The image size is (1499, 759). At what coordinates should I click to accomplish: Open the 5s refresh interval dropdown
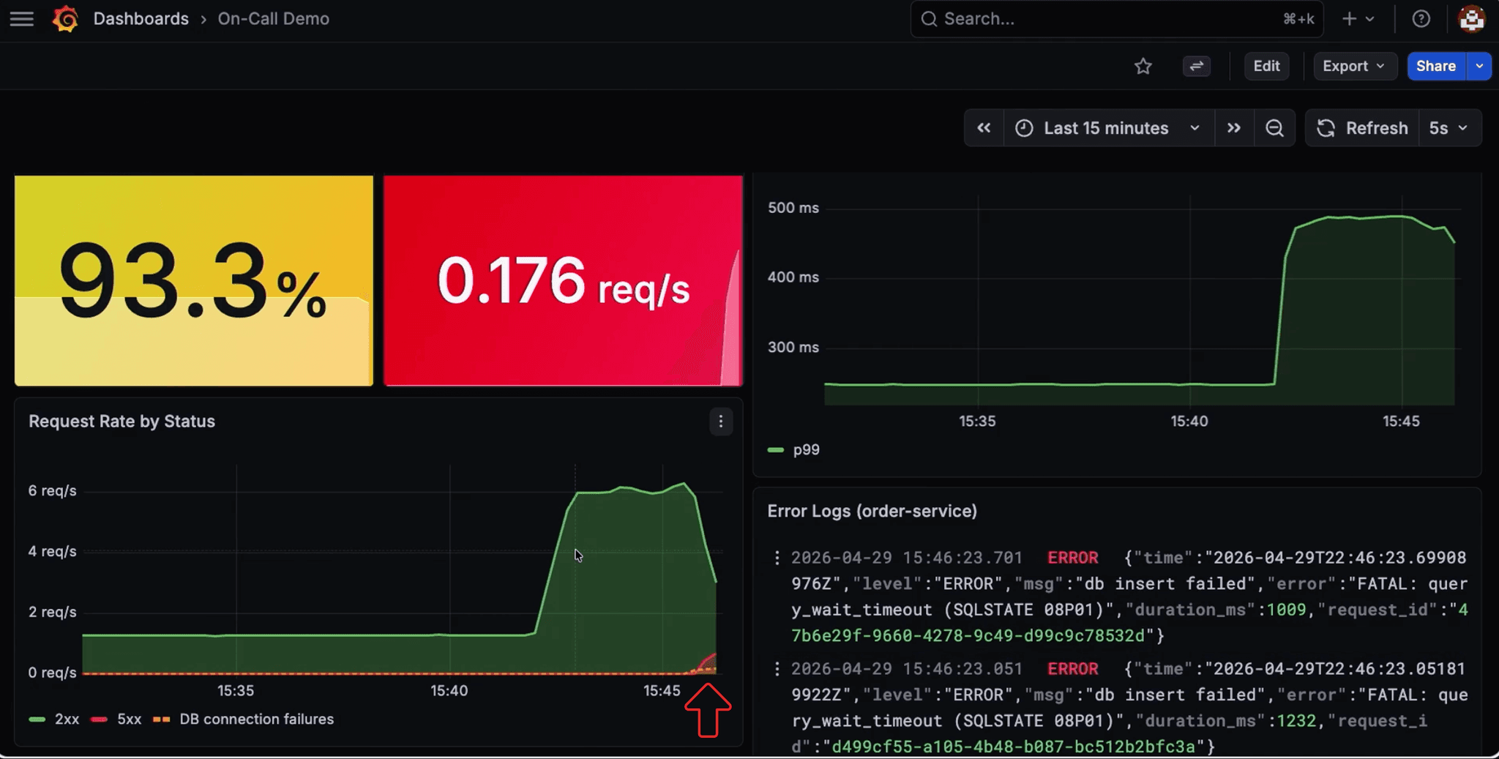[x=1449, y=128]
